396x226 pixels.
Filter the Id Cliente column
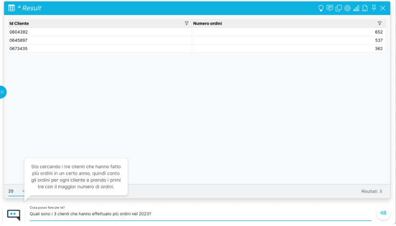187,23
